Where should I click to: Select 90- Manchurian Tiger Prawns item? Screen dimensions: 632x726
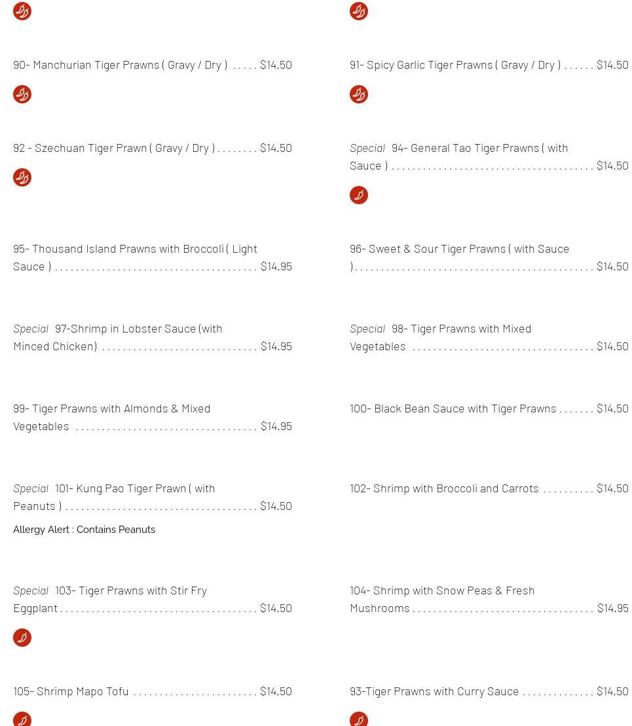click(120, 65)
